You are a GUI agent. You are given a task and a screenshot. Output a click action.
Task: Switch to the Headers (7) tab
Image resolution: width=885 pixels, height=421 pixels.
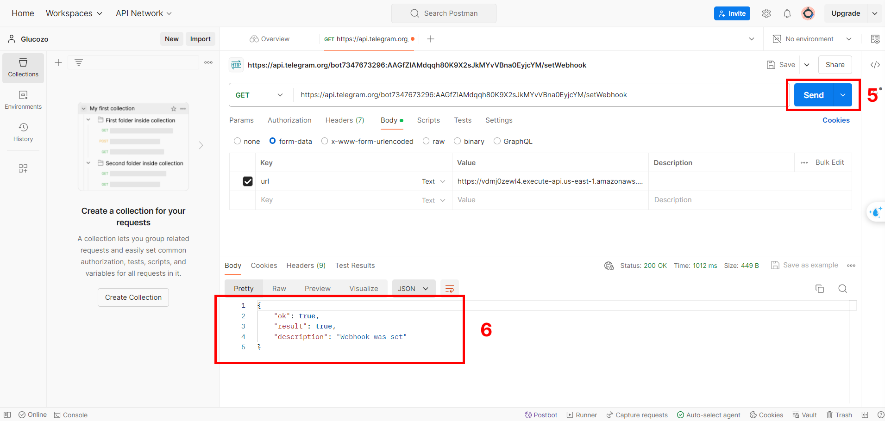click(345, 120)
